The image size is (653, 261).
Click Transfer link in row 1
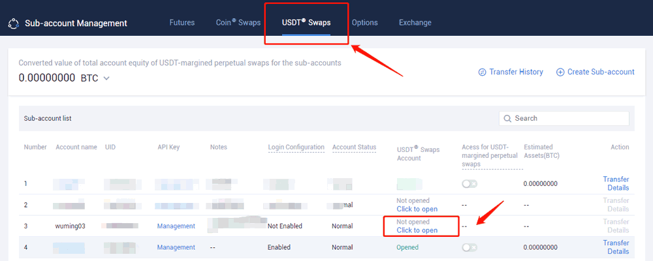(x=616, y=179)
